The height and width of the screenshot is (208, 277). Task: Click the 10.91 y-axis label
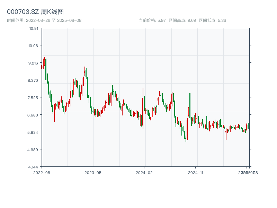tap(34, 28)
